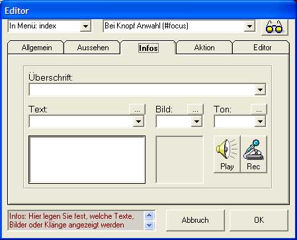Expand the Ton combo box arrow
Image resolution: width=297 pixels, height=240 pixels.
[260, 121]
